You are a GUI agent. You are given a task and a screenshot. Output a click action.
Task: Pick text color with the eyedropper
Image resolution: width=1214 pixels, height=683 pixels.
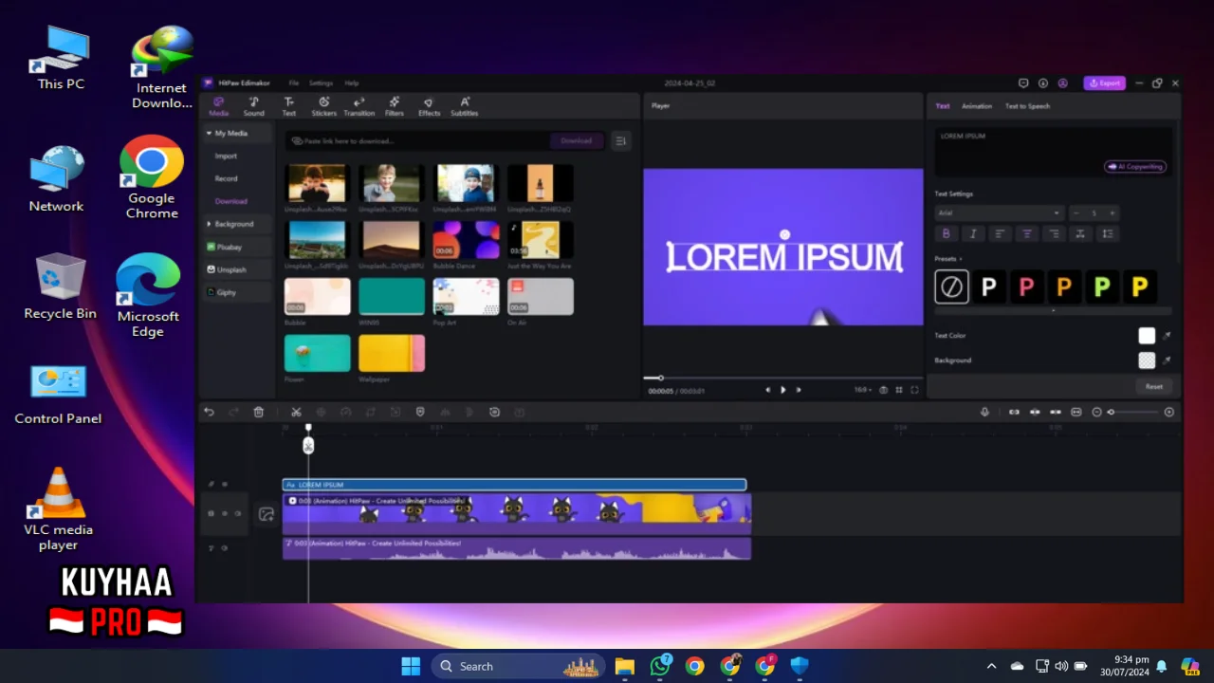pos(1167,336)
